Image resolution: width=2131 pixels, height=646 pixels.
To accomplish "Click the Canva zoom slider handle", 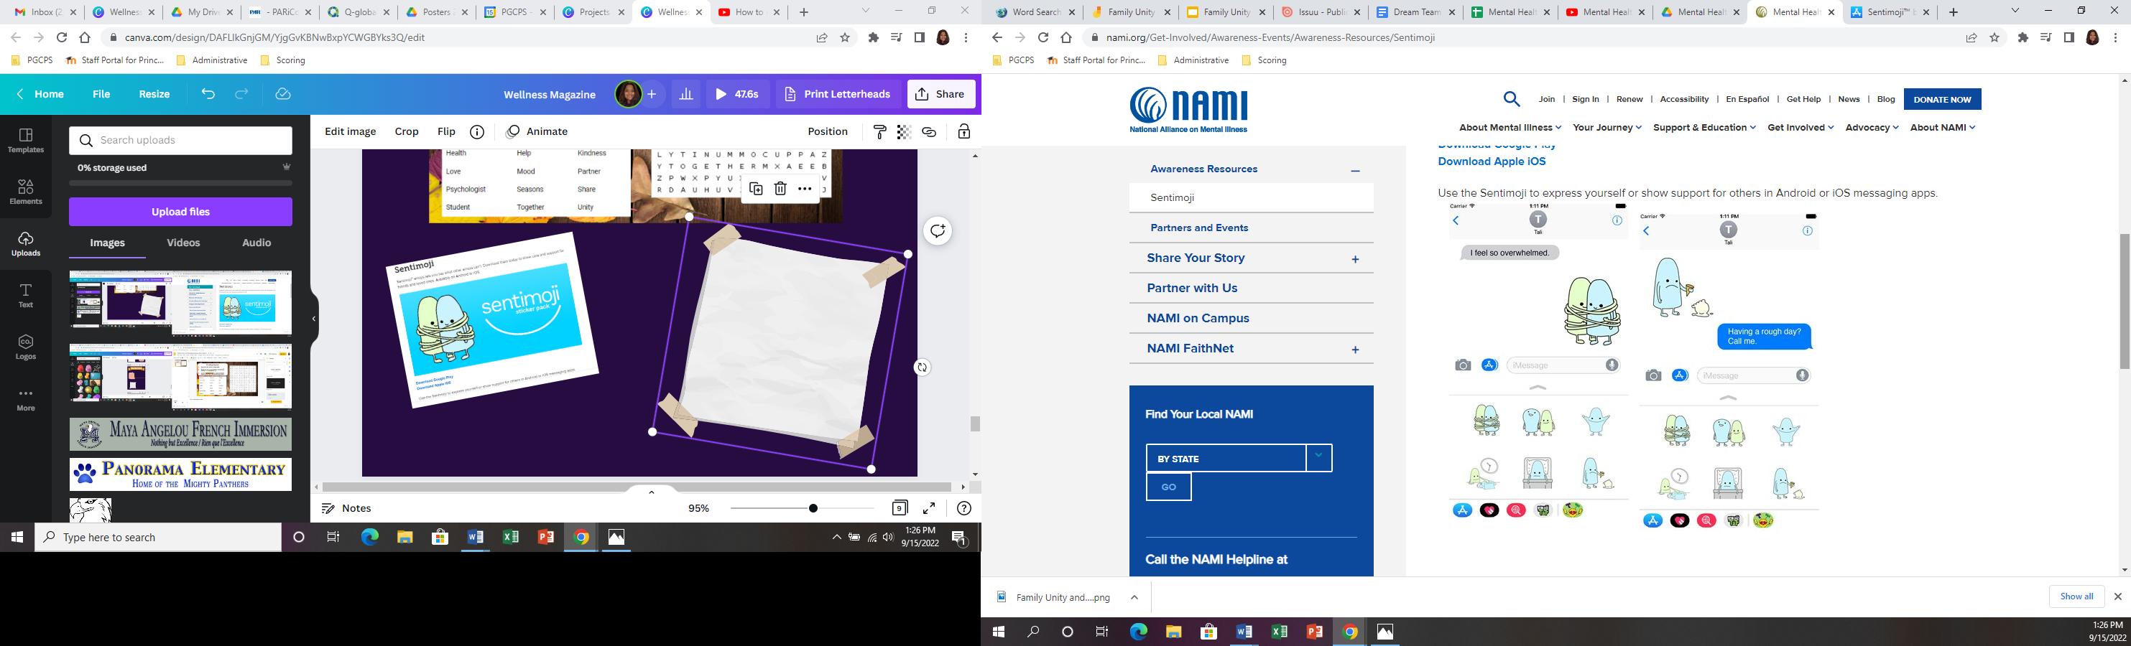I will pos(813,509).
